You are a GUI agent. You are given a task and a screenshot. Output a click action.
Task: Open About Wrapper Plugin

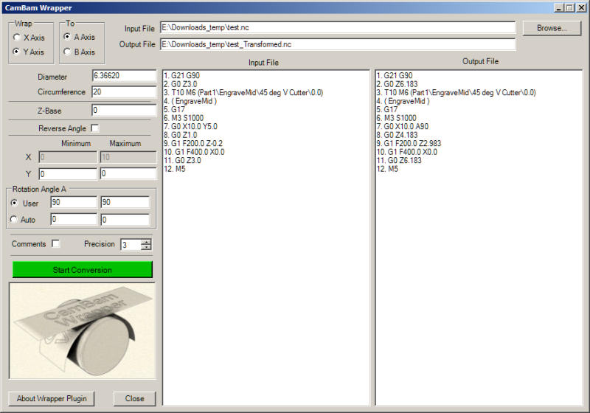click(x=52, y=398)
